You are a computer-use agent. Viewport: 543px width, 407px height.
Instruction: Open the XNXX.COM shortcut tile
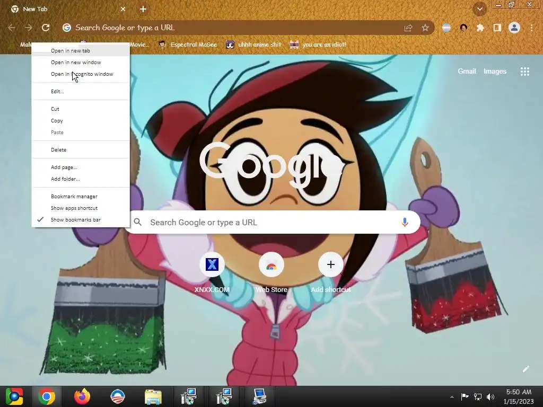[x=212, y=273]
